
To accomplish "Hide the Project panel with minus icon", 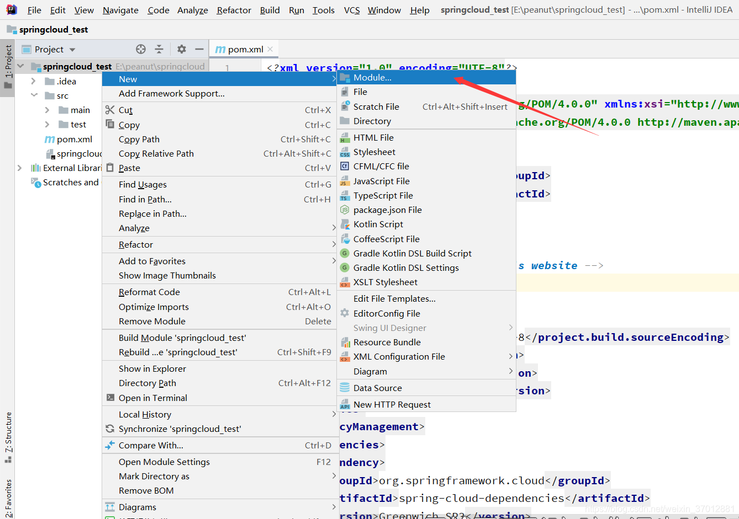I will point(199,49).
